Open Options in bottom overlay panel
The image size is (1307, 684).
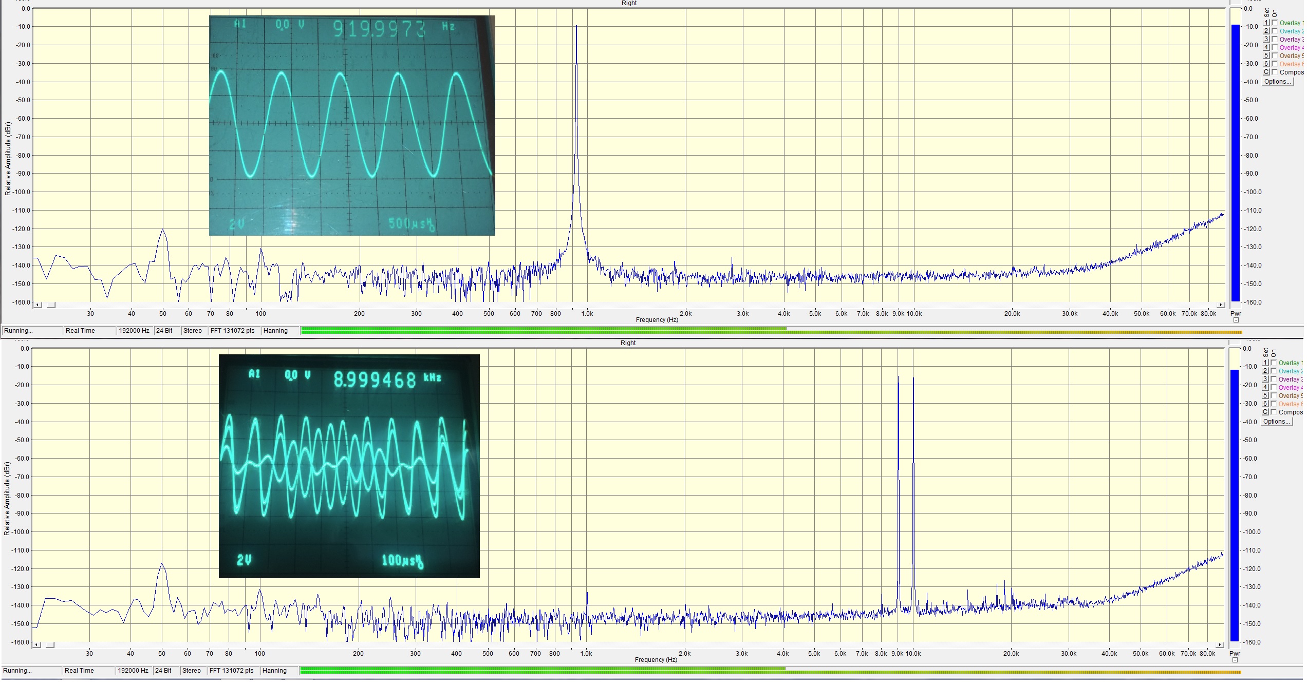[x=1276, y=422]
